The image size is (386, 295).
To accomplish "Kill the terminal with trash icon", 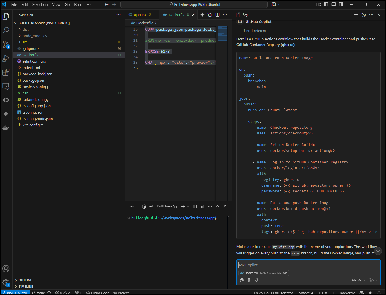I will pos(202,206).
